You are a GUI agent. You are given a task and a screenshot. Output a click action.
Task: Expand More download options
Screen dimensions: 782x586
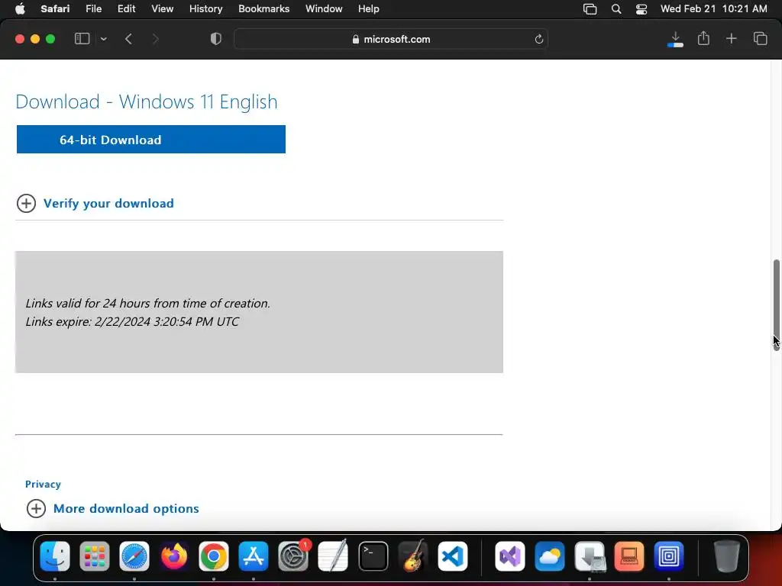point(126,508)
